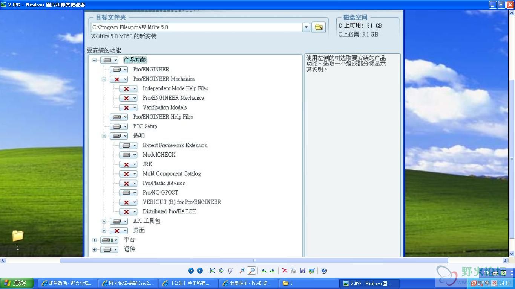Viewport: 515px width, 289px height.
Task: Click the keyboard icon in the language bar
Action: pyautogui.click(x=495, y=273)
